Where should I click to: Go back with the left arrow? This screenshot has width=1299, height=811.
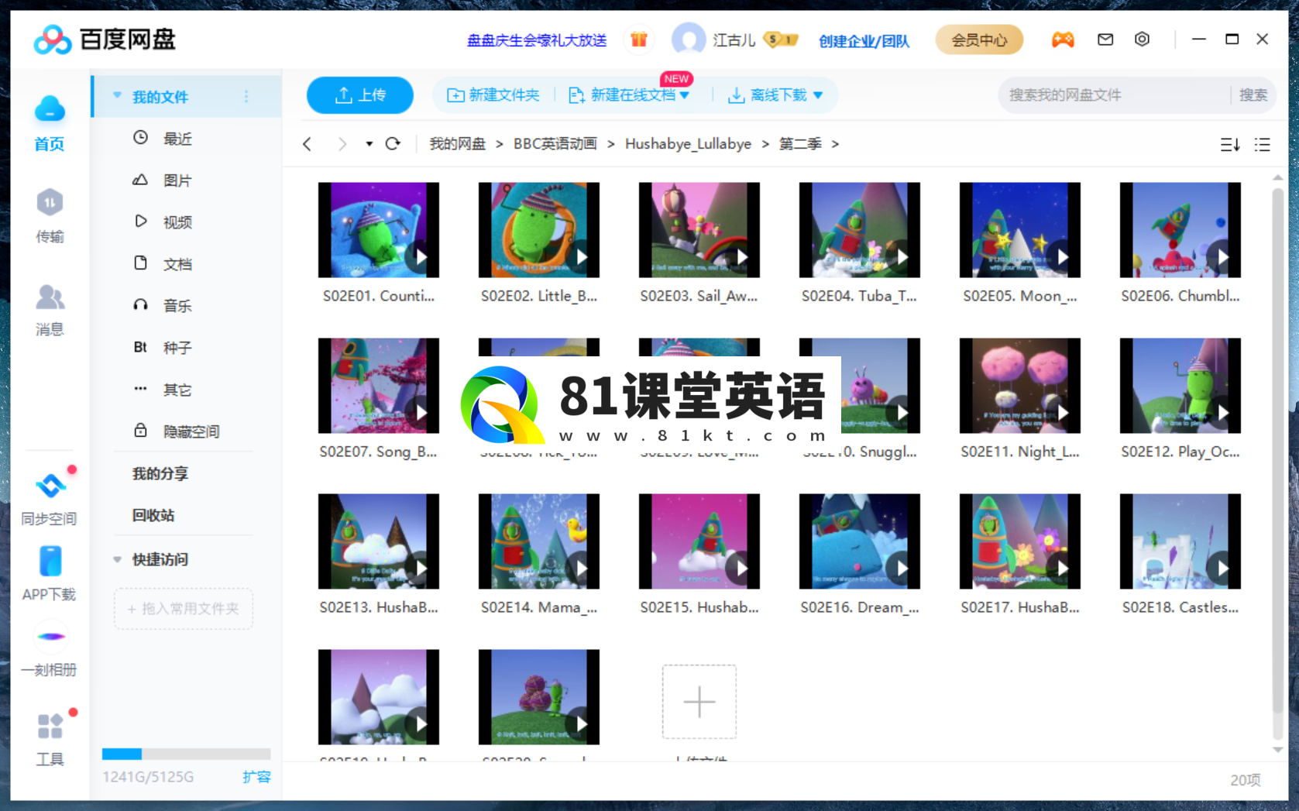coord(308,144)
